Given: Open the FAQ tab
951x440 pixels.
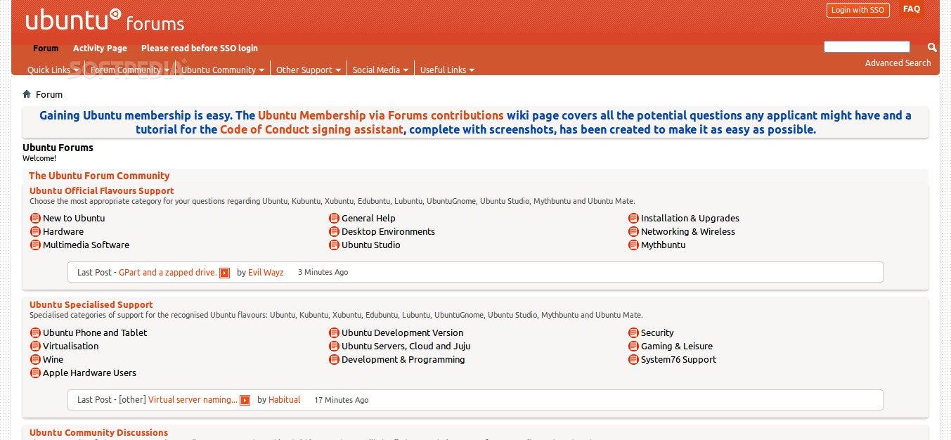Looking at the screenshot, I should (912, 9).
